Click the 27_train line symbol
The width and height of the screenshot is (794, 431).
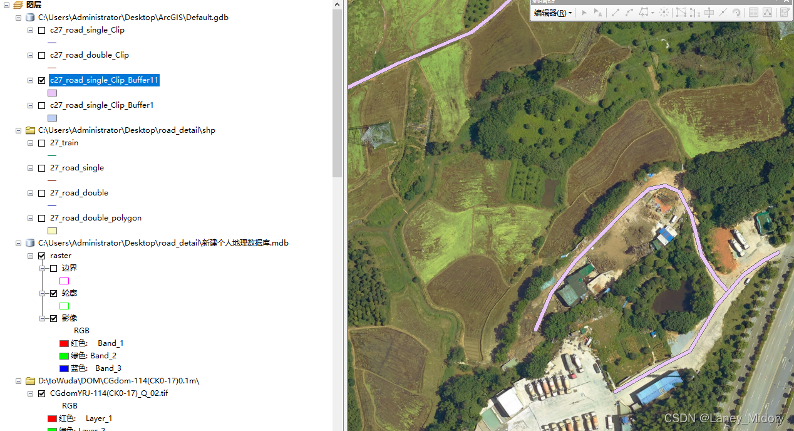coord(52,155)
